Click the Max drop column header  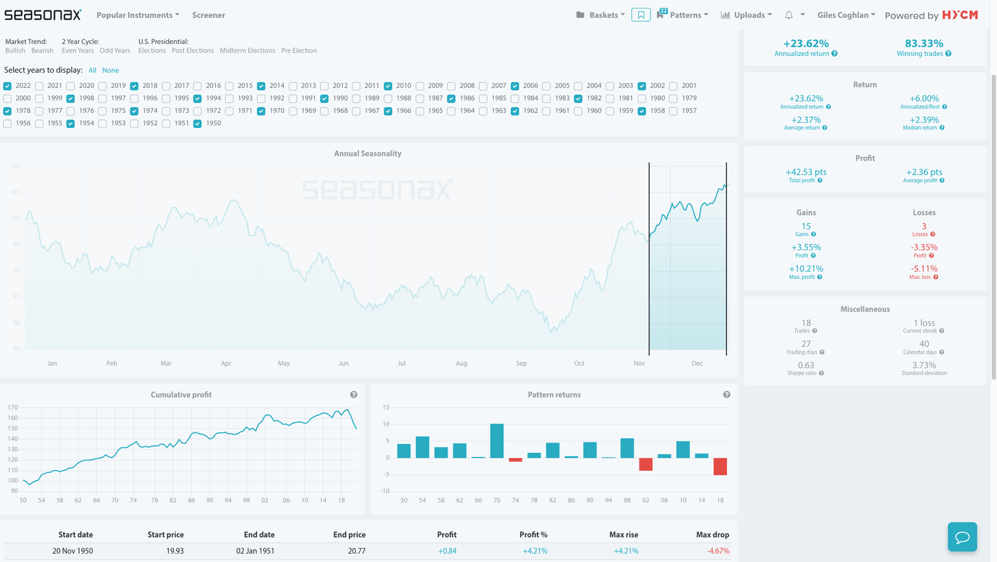pos(713,535)
